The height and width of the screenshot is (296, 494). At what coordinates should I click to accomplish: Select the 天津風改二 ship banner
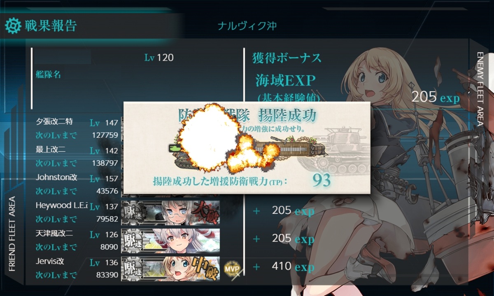tap(170, 240)
